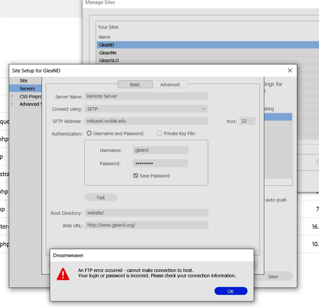The image size is (319, 307).
Task: Switch to the Advanced tab
Action: [x=170, y=84]
